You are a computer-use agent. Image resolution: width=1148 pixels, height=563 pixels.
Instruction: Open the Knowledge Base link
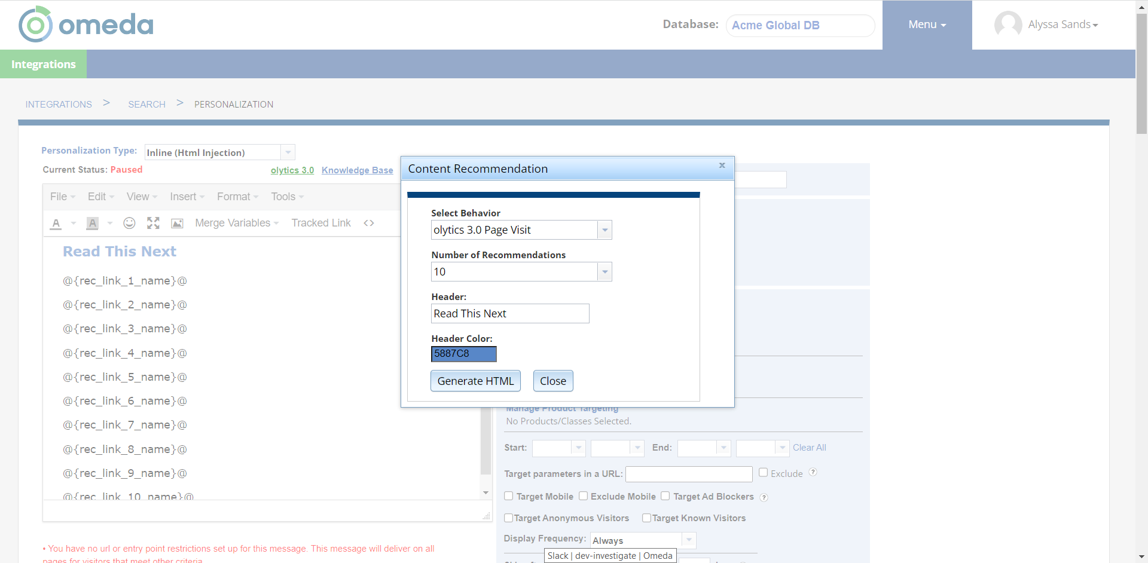pyautogui.click(x=357, y=170)
